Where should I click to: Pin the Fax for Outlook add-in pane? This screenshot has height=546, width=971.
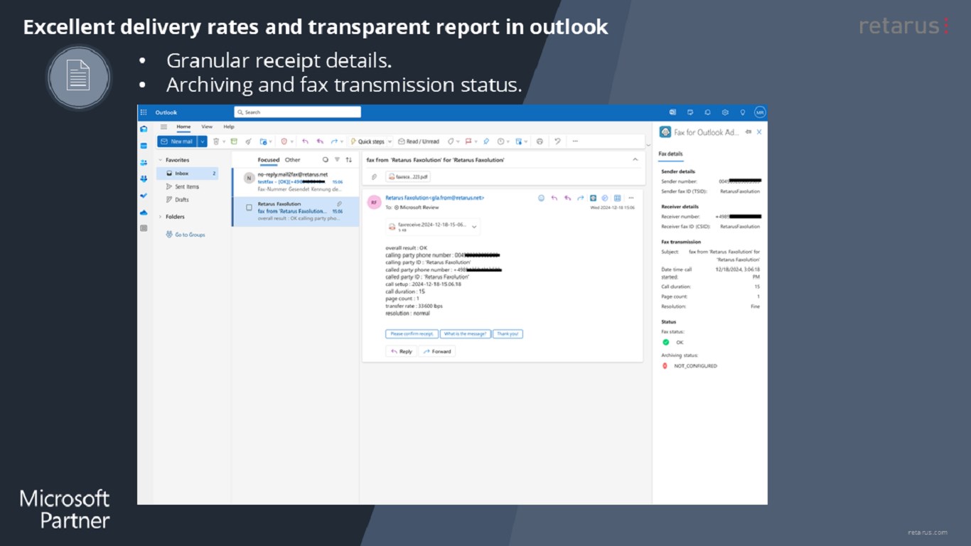point(748,132)
